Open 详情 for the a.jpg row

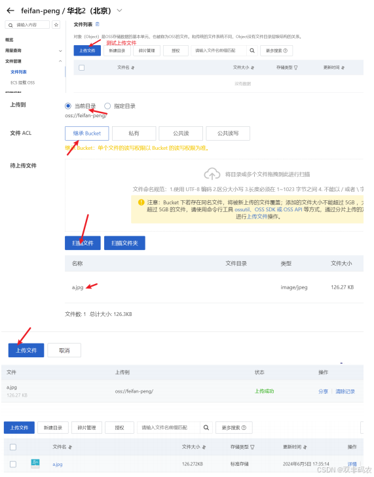[x=352, y=464]
